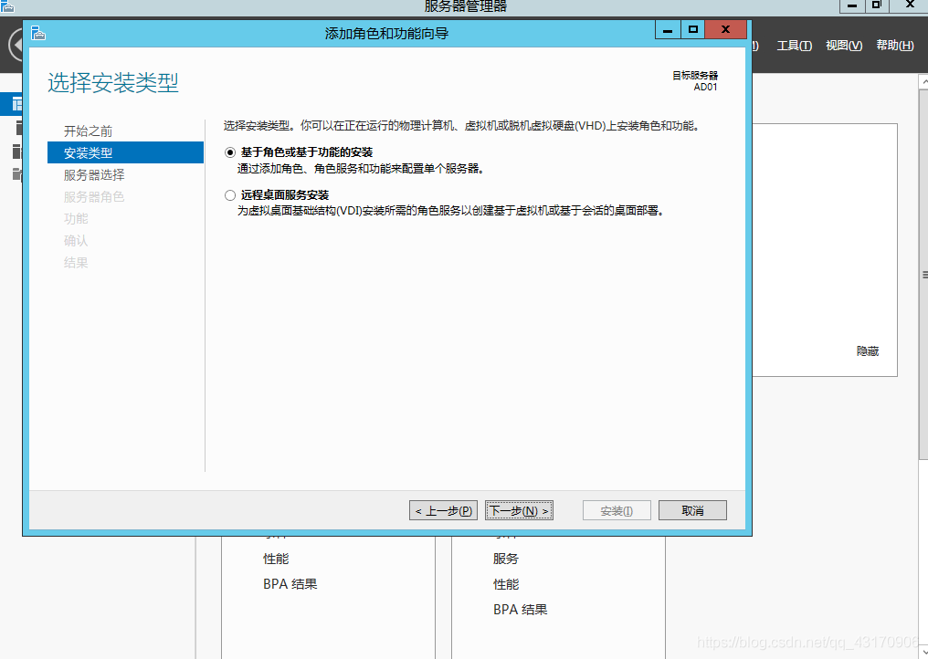
Task: Click 性能 in the left server tile
Action: pyautogui.click(x=276, y=559)
